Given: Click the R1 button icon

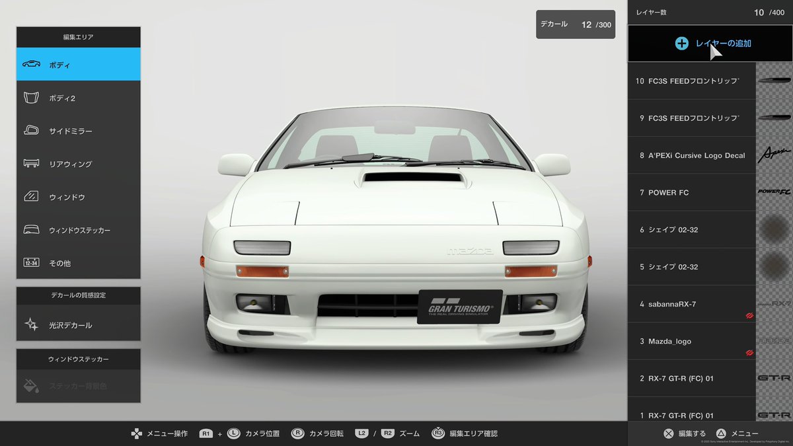Looking at the screenshot, I should [206, 434].
